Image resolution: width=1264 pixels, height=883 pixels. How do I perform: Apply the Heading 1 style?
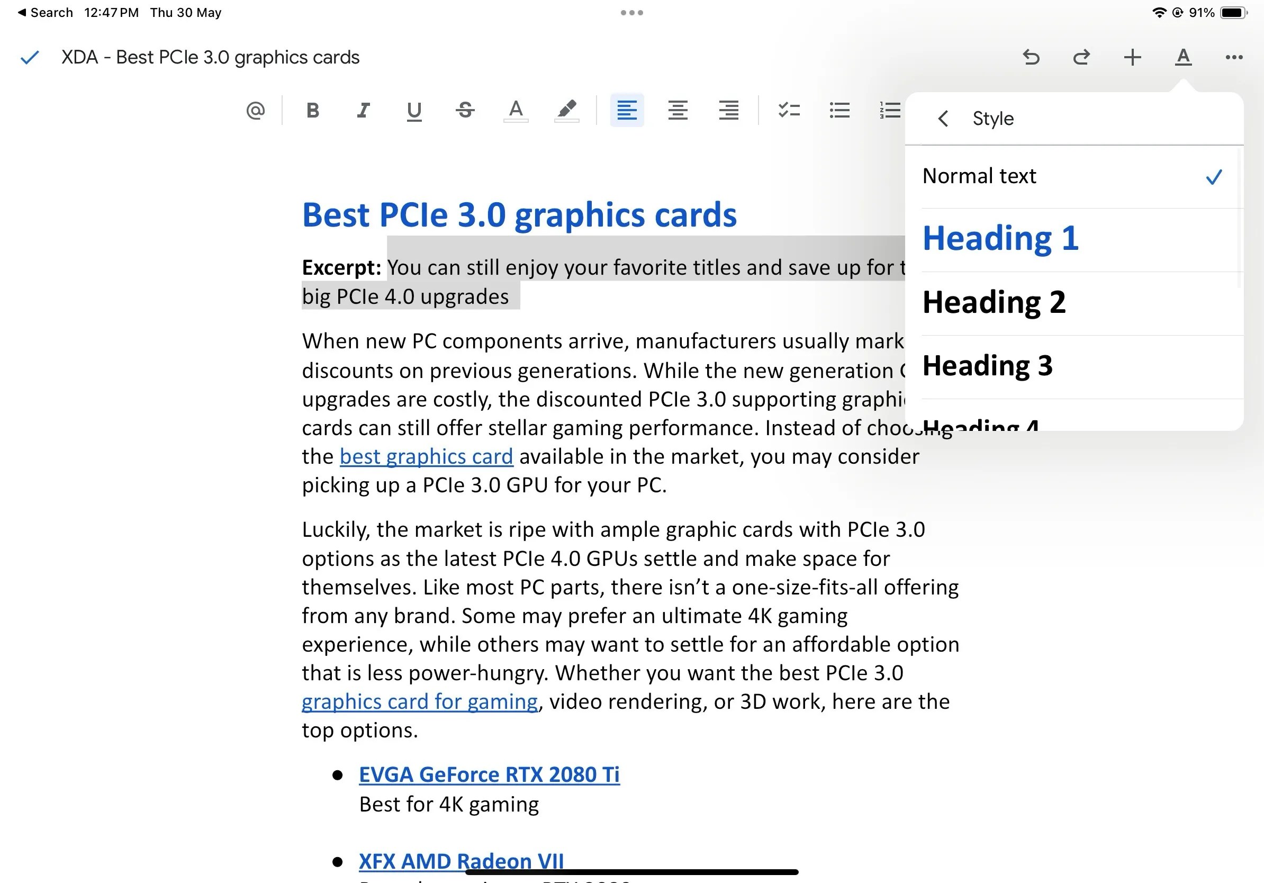1073,239
